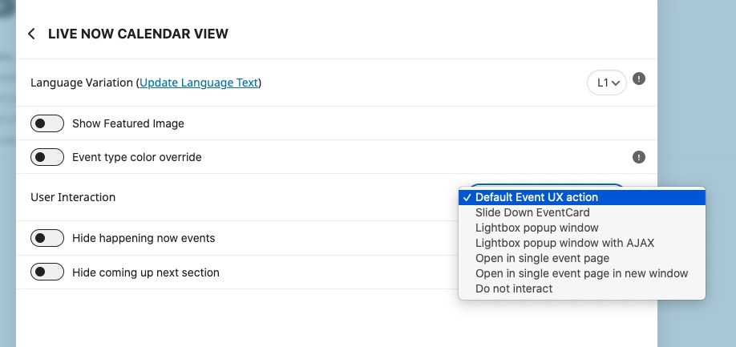Pick Lightbox popup window with AJAX
The width and height of the screenshot is (736, 347).
pyautogui.click(x=581, y=243)
